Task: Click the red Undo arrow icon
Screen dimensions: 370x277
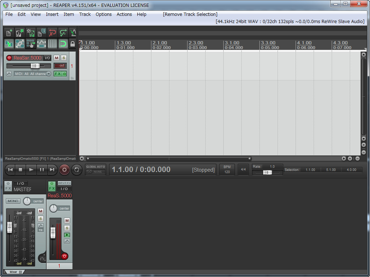Action: [52, 33]
